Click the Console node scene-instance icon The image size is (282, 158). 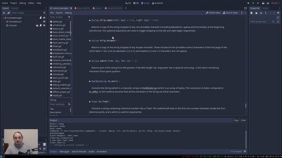[37, 25]
